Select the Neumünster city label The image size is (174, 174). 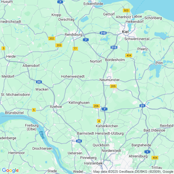tap(110, 80)
